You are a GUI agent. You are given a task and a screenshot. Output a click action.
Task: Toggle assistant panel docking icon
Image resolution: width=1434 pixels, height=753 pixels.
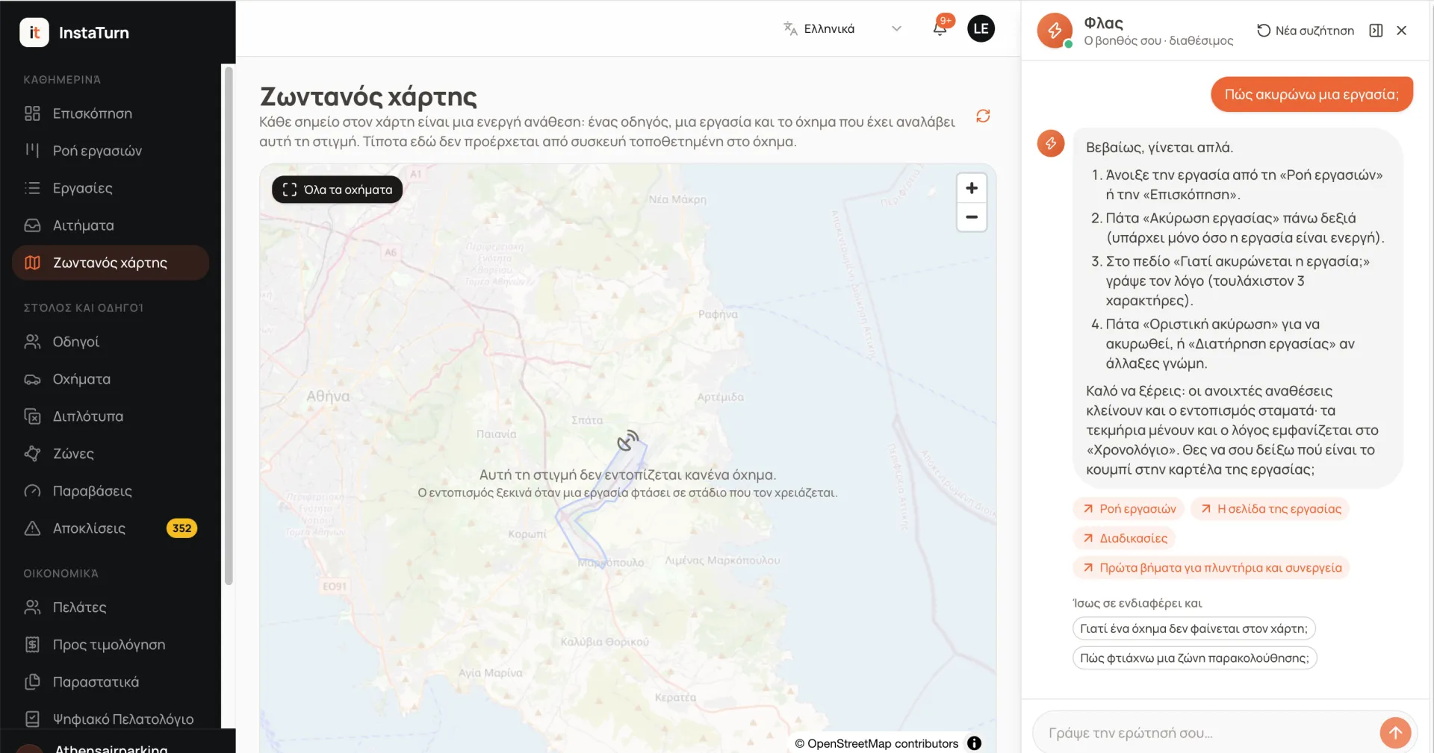1376,31
